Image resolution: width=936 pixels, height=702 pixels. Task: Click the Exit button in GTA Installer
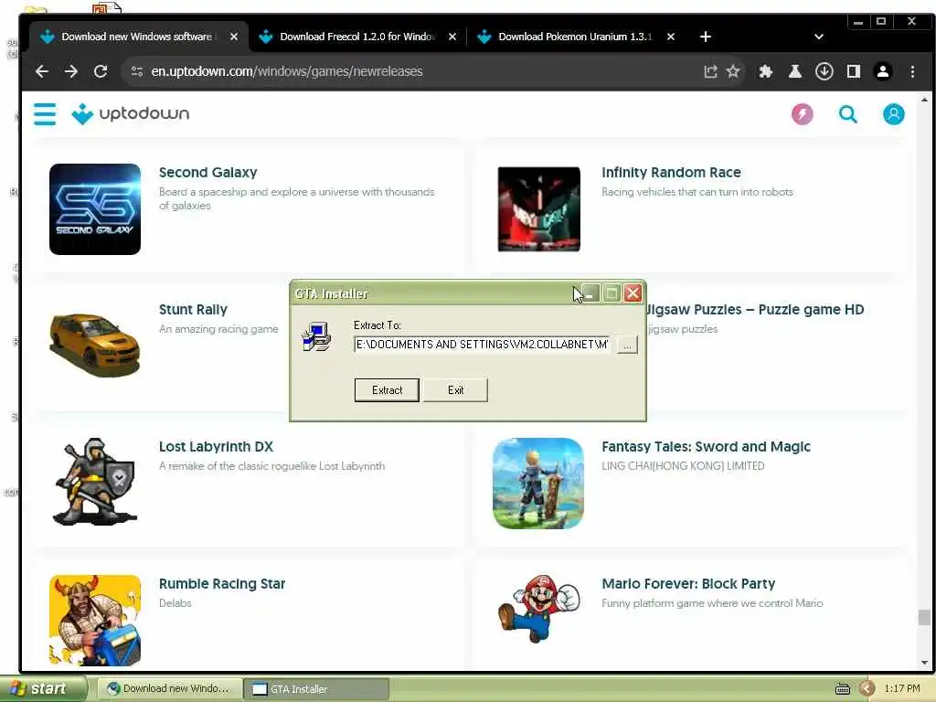(x=455, y=390)
